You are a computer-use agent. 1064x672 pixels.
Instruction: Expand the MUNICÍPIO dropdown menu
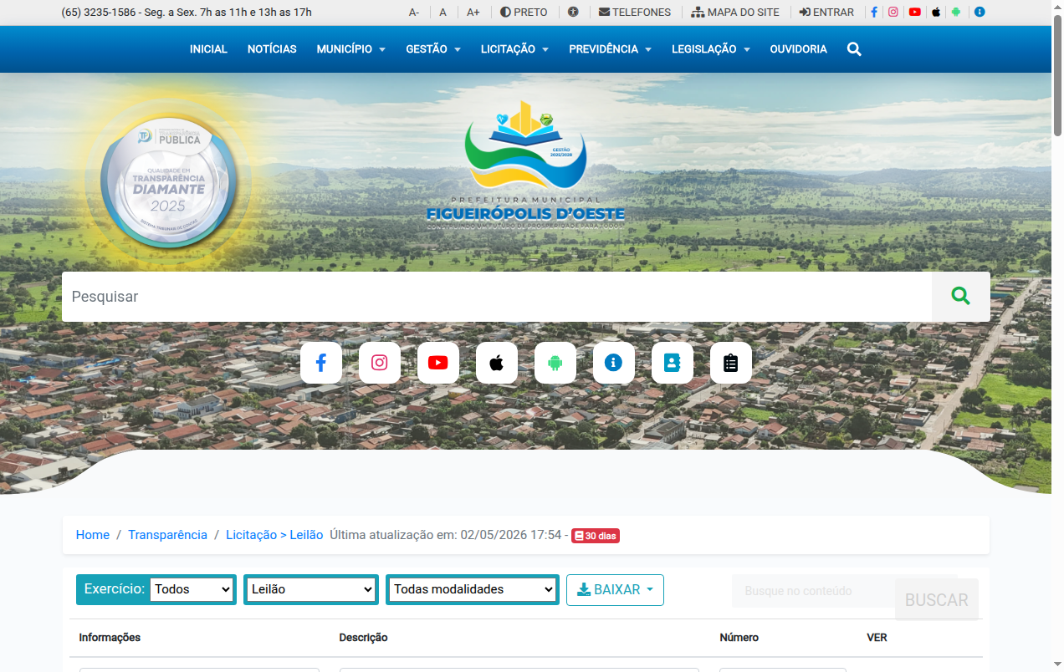[x=350, y=49]
